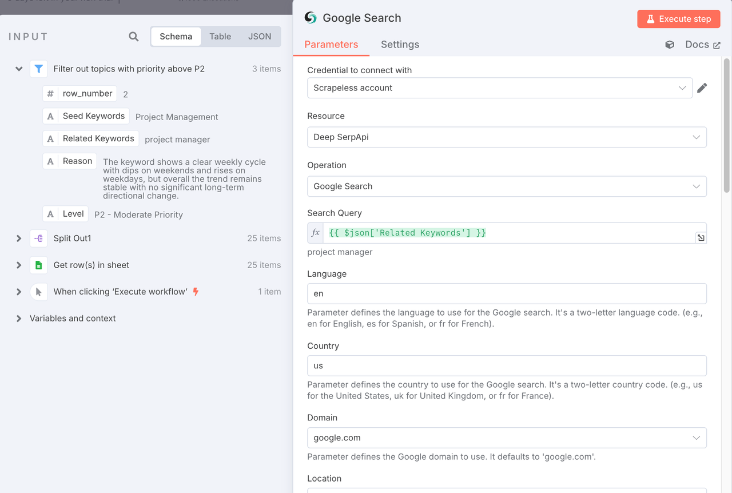Click the '1 item' count label
Image resolution: width=732 pixels, height=493 pixels.
click(269, 292)
